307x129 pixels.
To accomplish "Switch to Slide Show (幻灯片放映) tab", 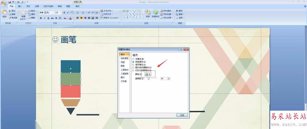I will click(x=48, y=6).
